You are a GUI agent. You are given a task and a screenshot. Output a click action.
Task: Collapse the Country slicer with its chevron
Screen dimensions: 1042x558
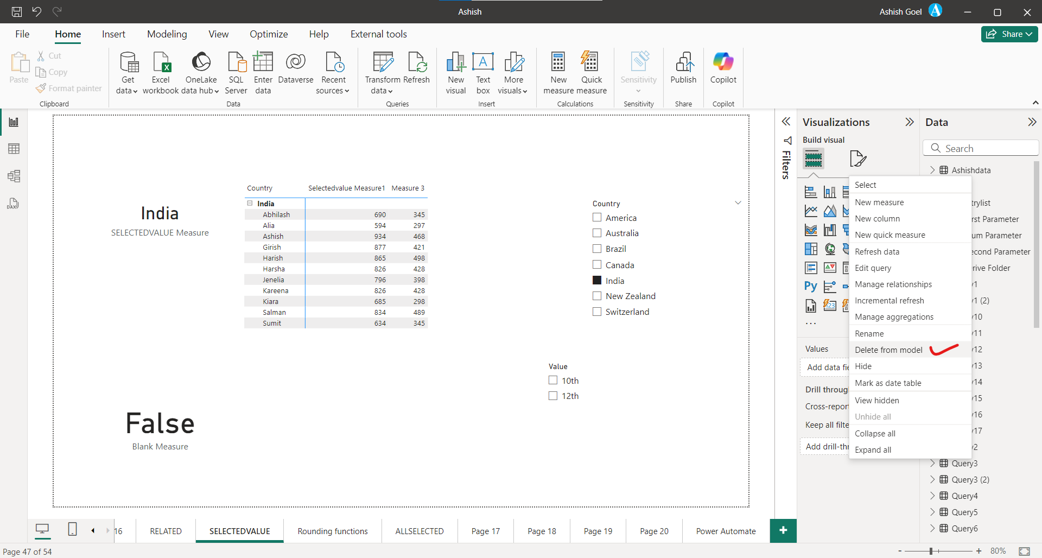pyautogui.click(x=738, y=202)
